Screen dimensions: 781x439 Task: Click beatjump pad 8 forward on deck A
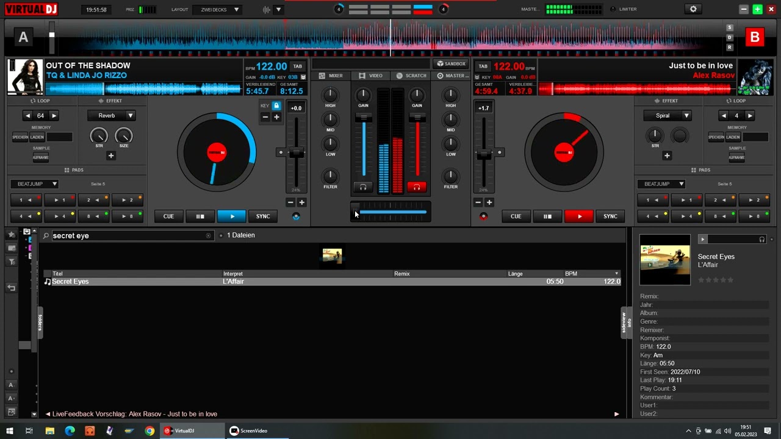point(128,216)
